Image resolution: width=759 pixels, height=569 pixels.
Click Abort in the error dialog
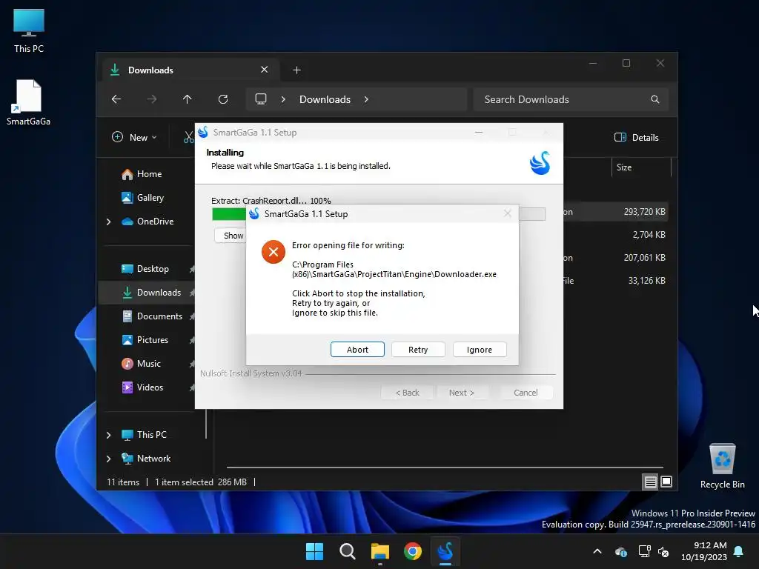[357, 350]
